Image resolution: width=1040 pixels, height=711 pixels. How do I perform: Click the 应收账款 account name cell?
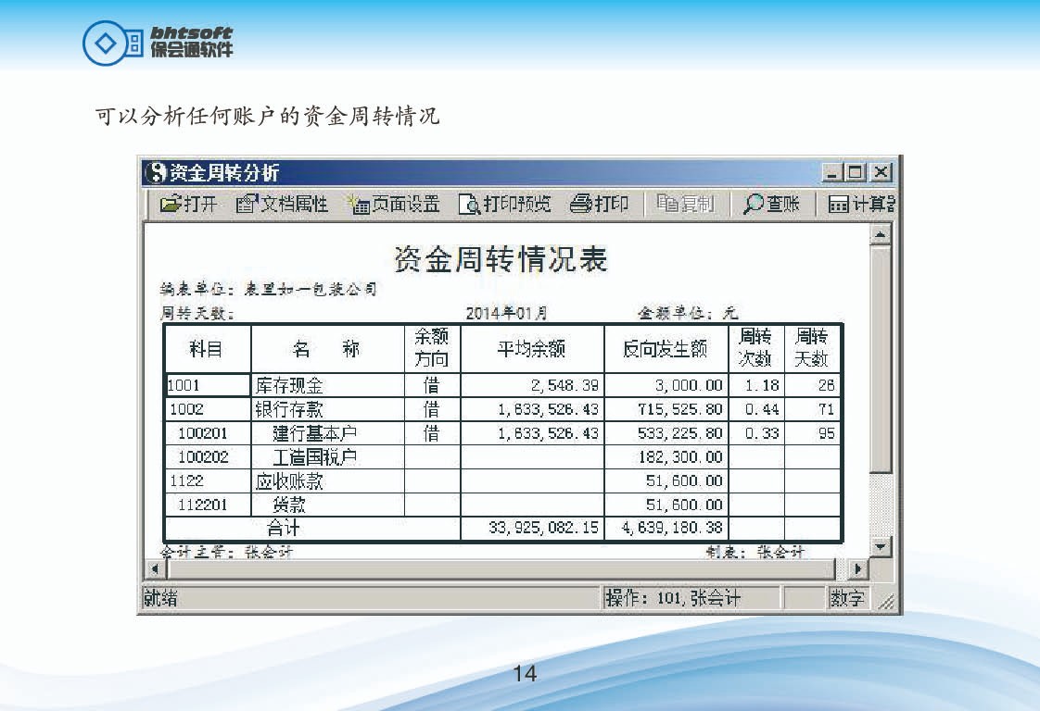tap(289, 481)
